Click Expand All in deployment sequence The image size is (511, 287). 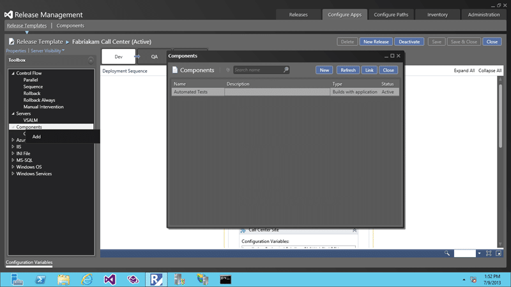pos(464,71)
